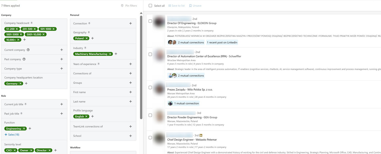This screenshot has width=381, height=154.
Task: Select the Wilo Polska Prezes Zarządu result
Action: 150,87
